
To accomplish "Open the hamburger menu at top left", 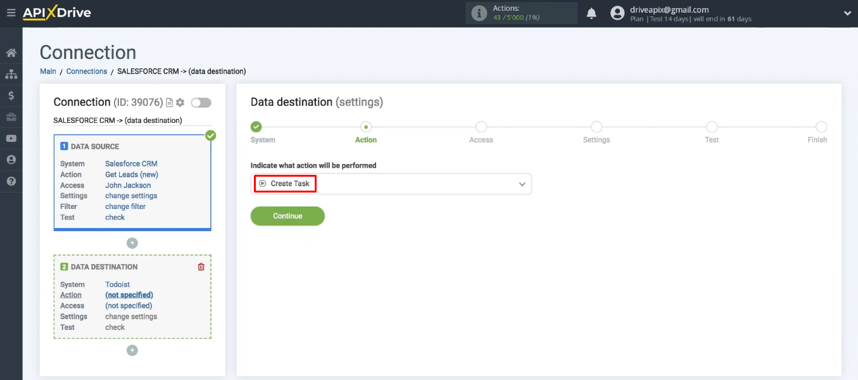I will click(x=11, y=13).
